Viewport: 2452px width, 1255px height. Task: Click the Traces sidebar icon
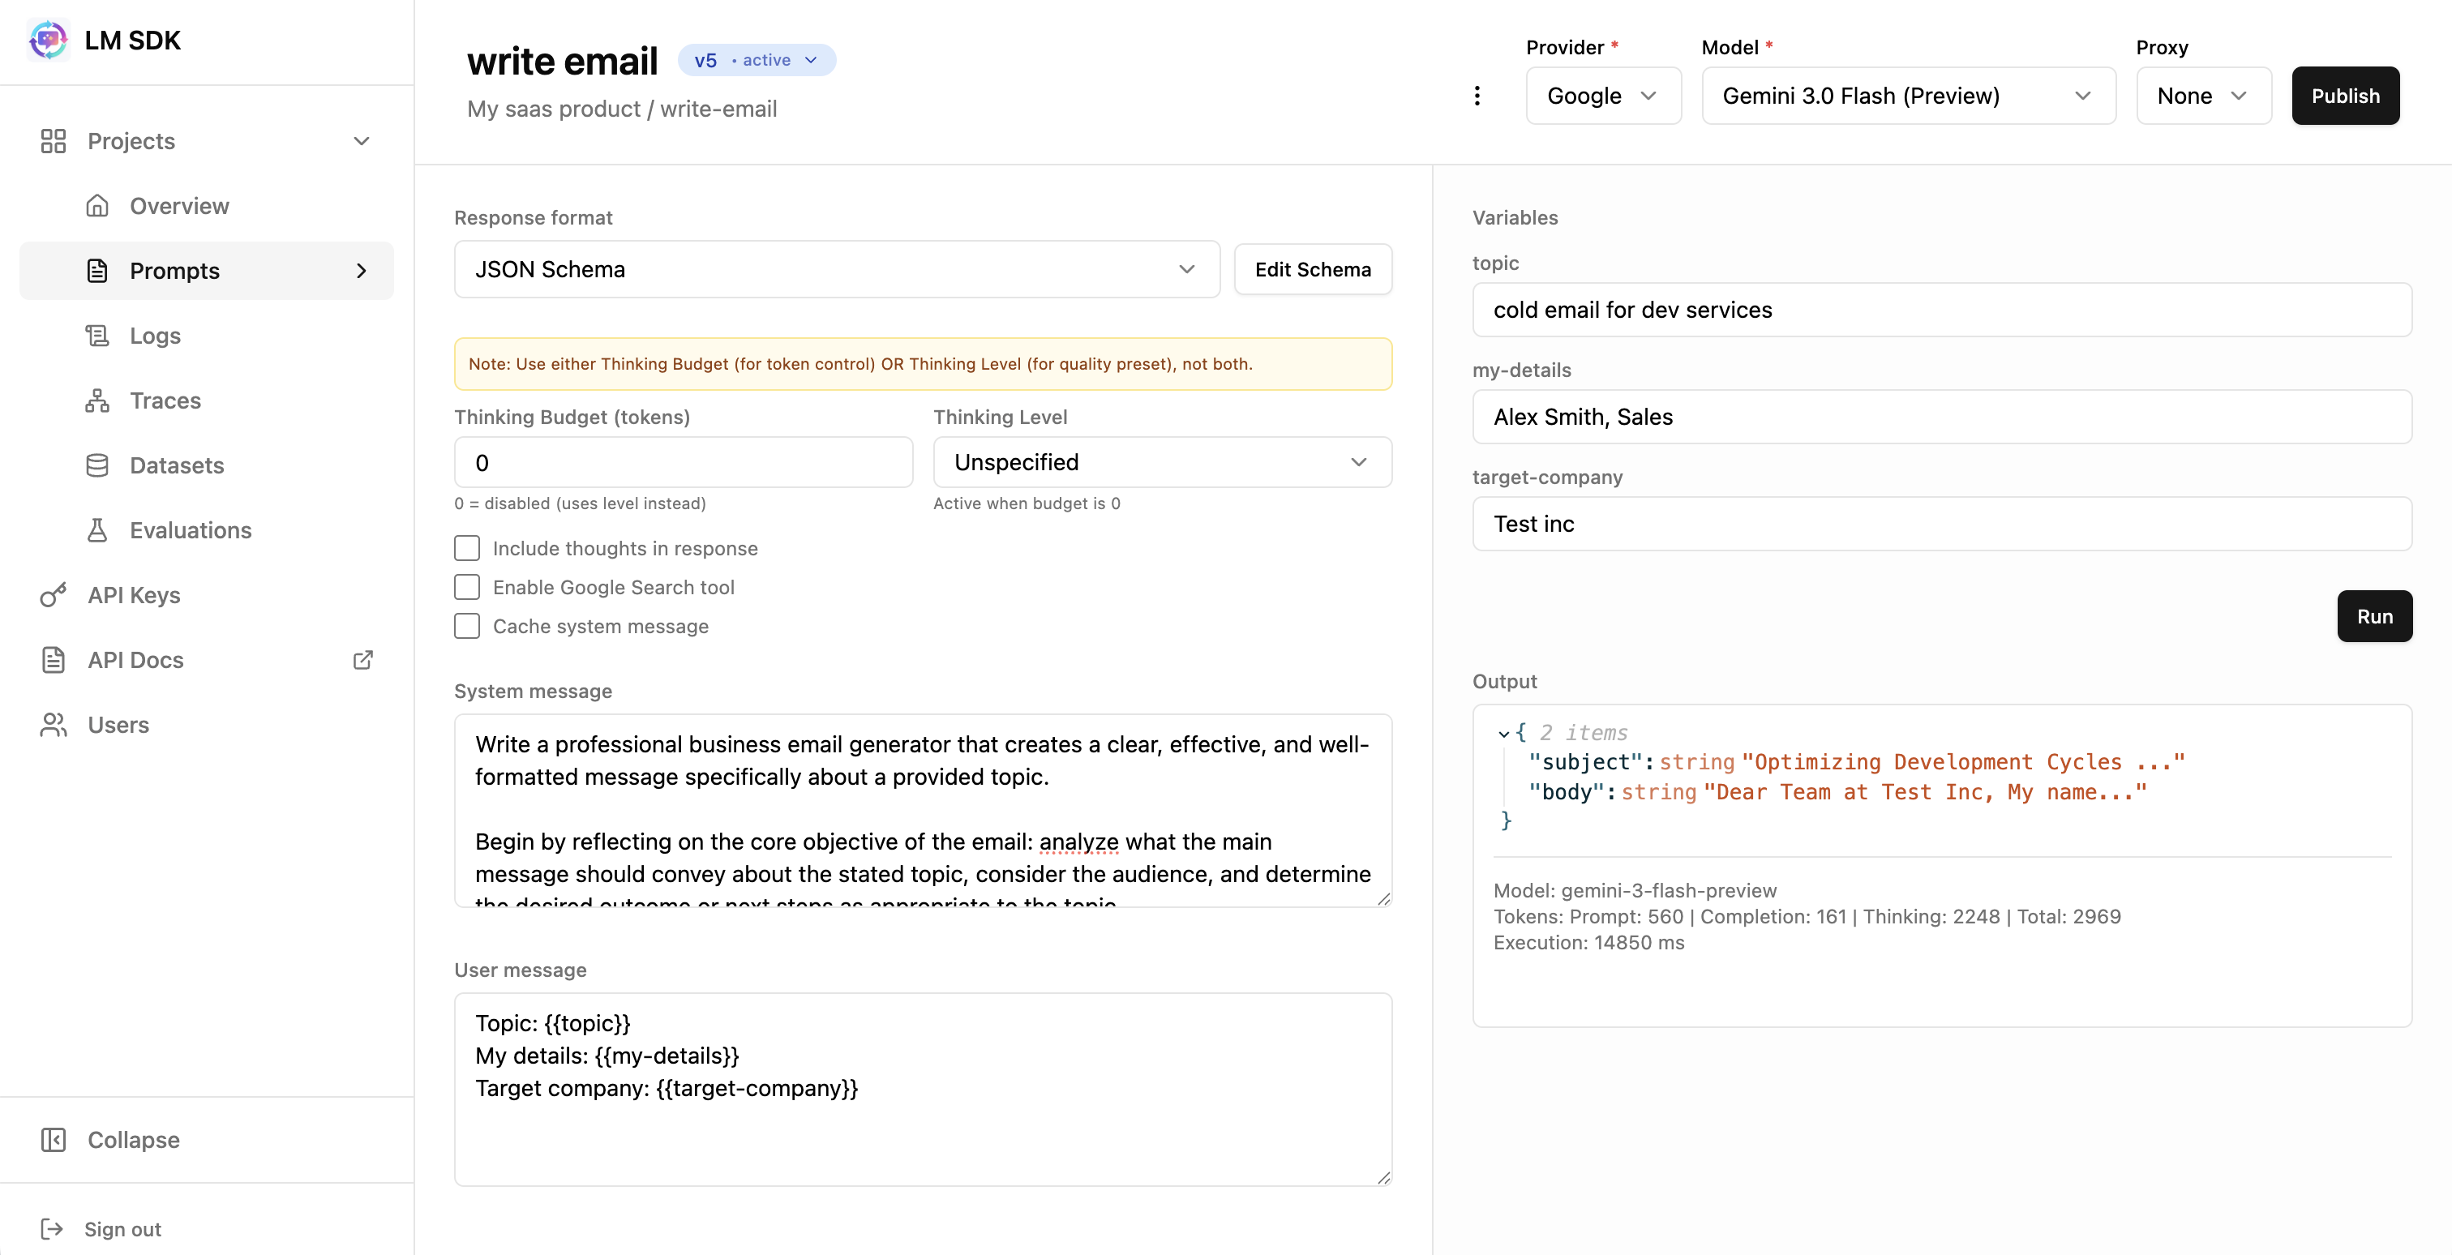pos(97,400)
